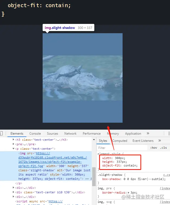Viewport: 170px width, 205px height.
Task: Open the script async src link
Action: [x=55, y=201]
